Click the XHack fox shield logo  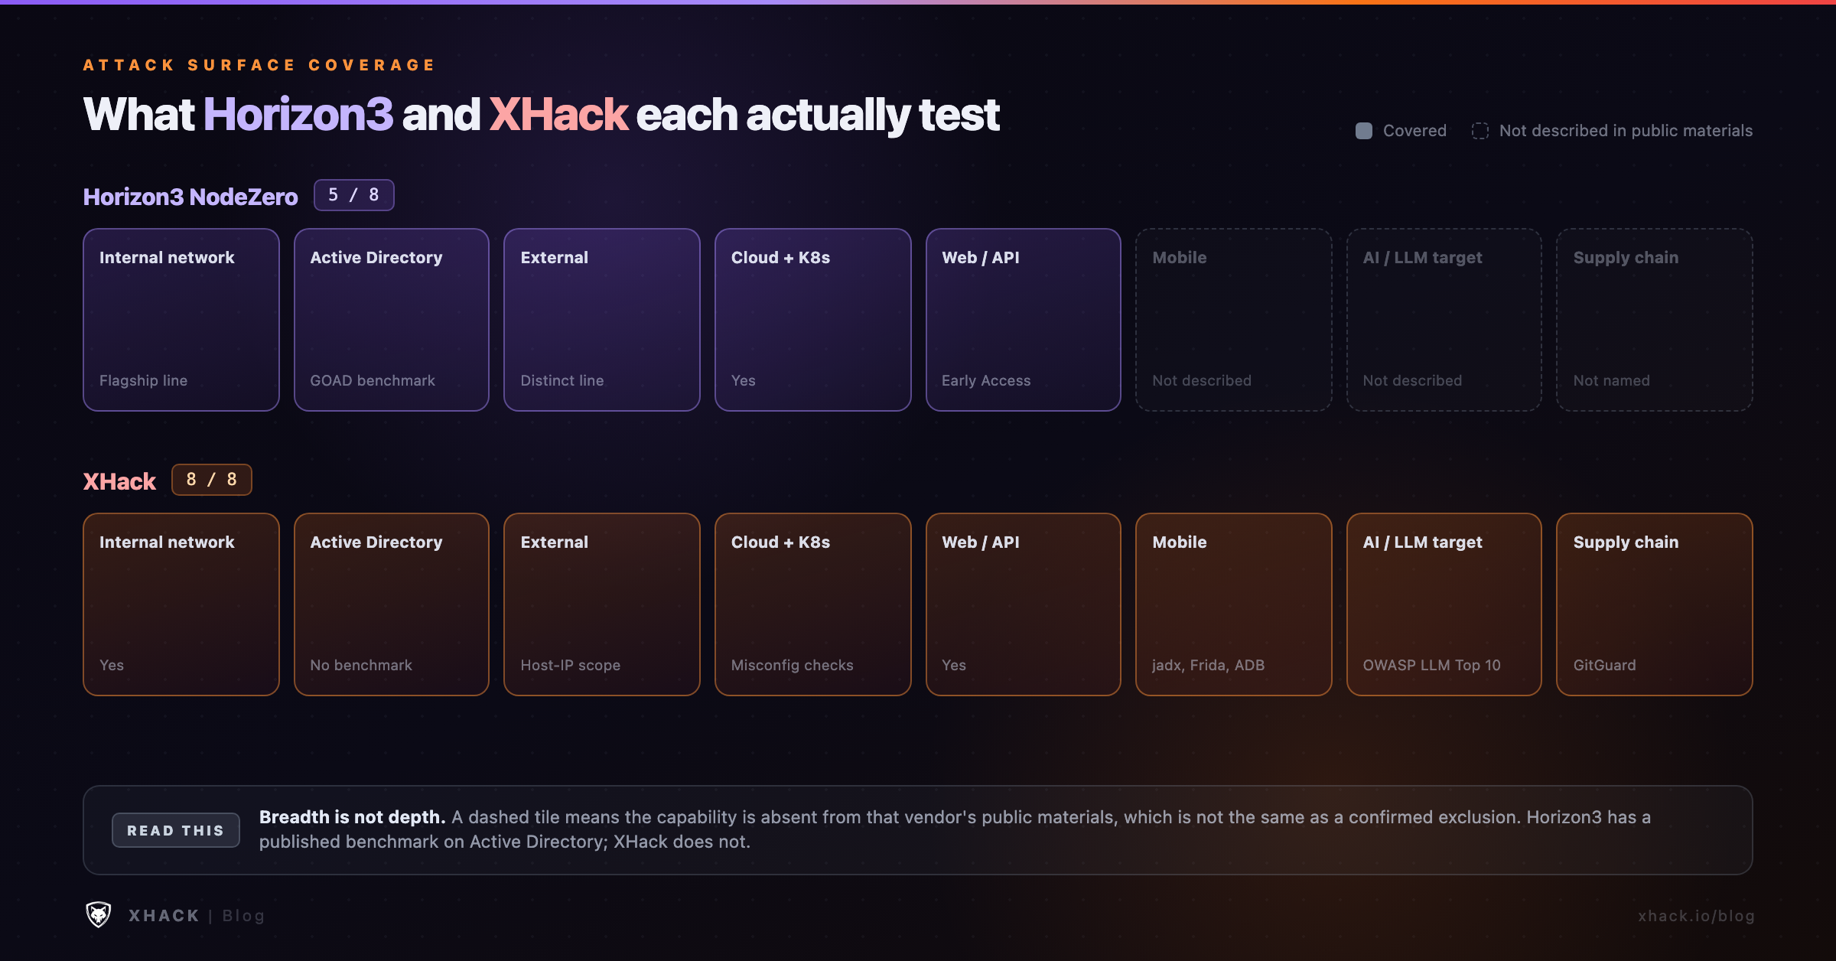pyautogui.click(x=98, y=914)
